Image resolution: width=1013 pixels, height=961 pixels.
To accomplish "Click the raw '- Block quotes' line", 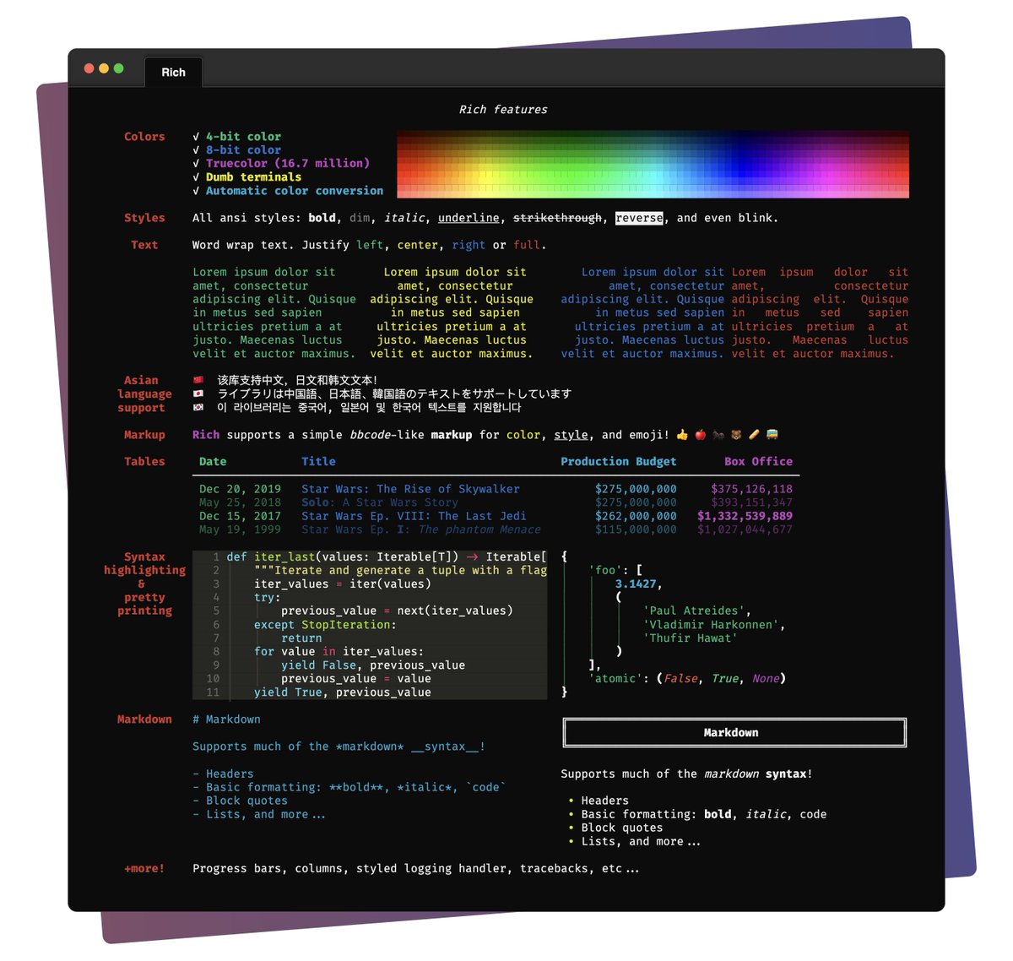I will [240, 801].
